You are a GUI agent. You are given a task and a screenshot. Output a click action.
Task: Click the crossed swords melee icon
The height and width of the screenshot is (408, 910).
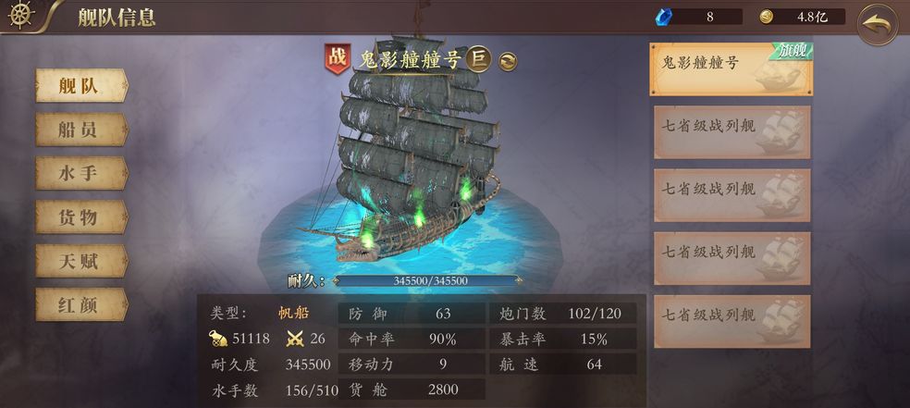pyautogui.click(x=295, y=339)
